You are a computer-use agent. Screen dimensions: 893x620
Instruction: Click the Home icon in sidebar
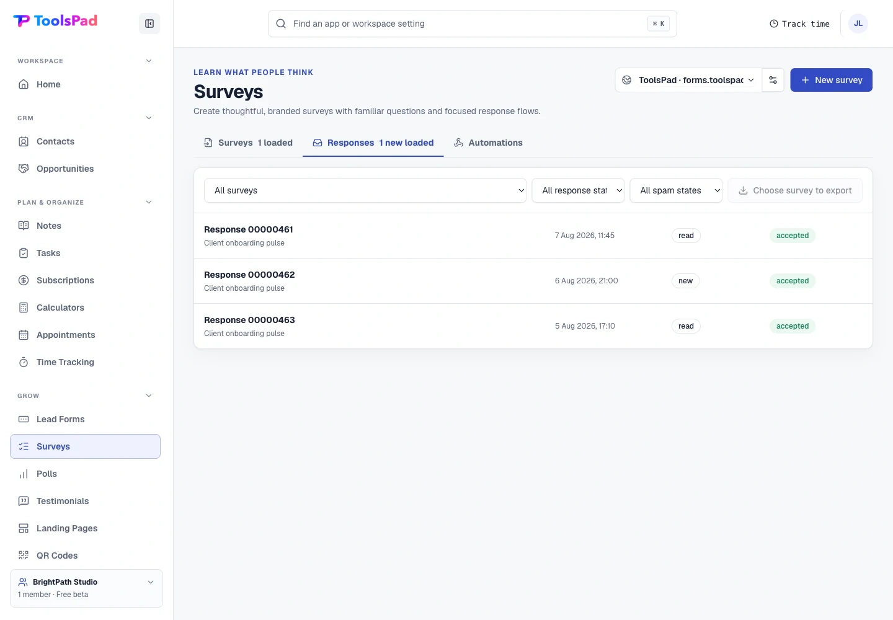pyautogui.click(x=24, y=84)
